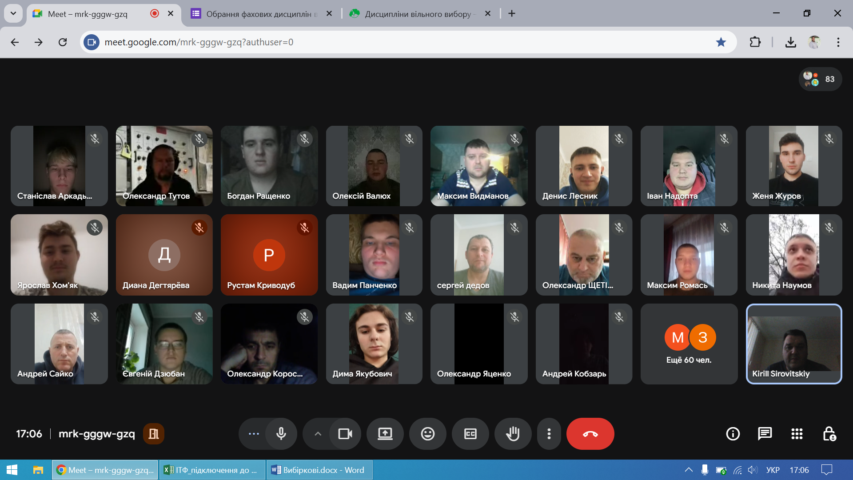Switch to Дисципліни вільного вибору tab
Viewport: 853px width, 480px height.
click(x=418, y=14)
